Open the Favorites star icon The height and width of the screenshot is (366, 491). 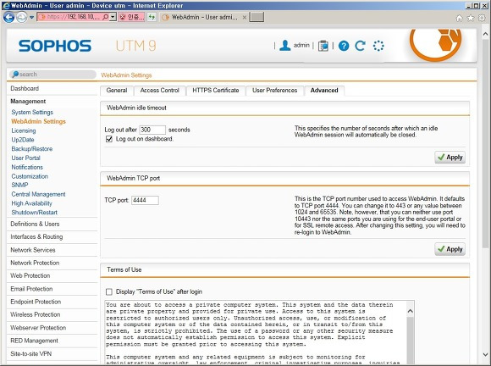pos(471,18)
